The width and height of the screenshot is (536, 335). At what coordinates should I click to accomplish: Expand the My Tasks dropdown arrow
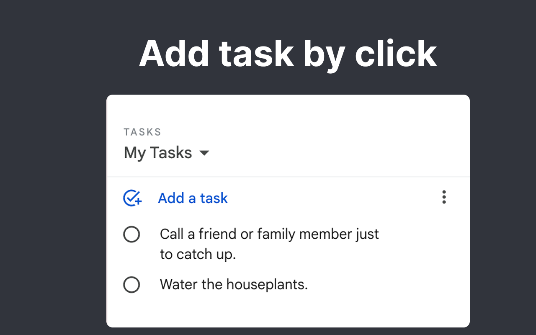[x=204, y=153]
